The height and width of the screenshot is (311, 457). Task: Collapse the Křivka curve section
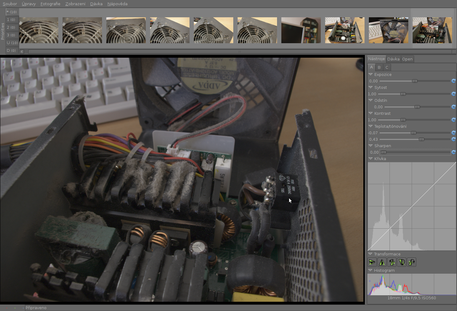(x=371, y=159)
